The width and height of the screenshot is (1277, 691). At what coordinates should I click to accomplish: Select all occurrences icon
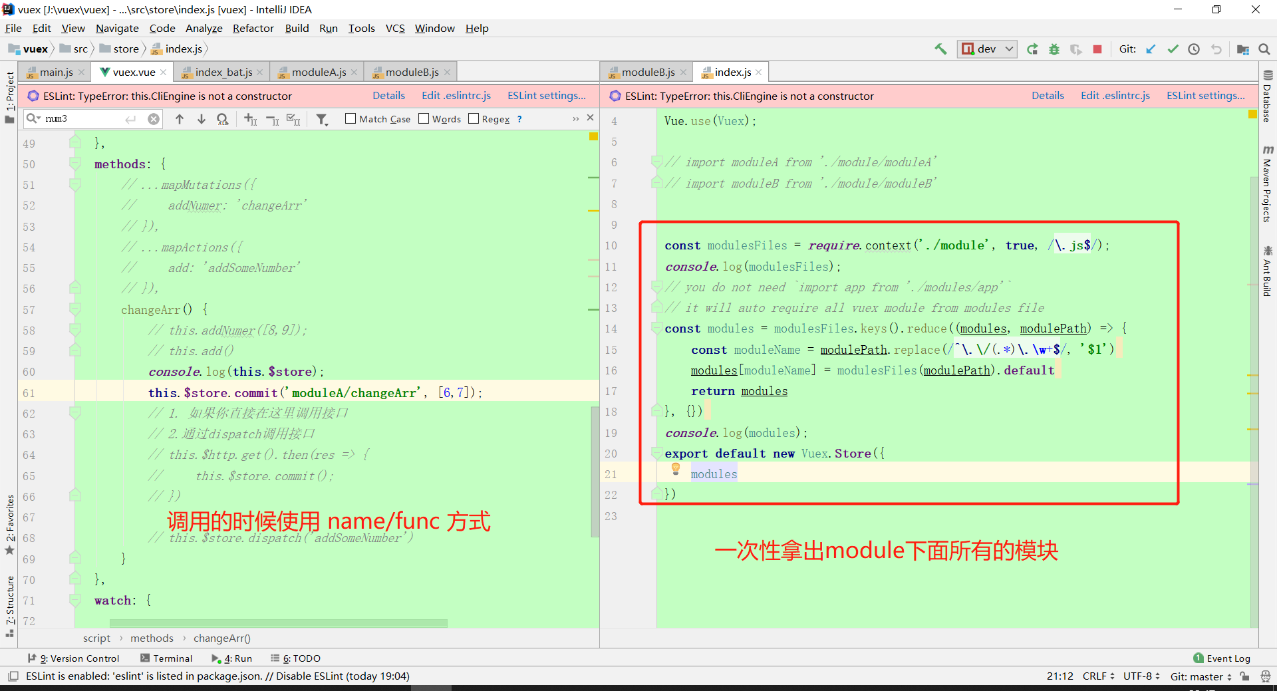(293, 119)
